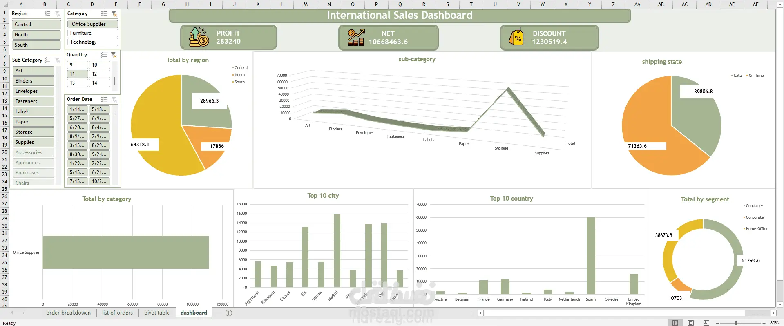Clear the filter on the Quantity slicer
The height and width of the screenshot is (326, 784).
114,55
